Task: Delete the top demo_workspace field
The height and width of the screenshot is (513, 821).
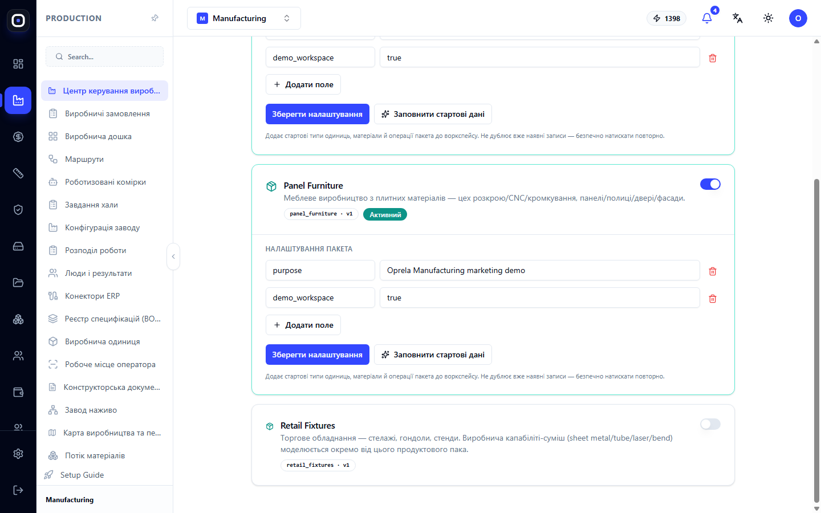Action: click(713, 58)
